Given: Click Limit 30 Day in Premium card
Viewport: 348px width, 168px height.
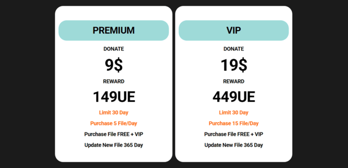Looking at the screenshot, I should [114, 112].
